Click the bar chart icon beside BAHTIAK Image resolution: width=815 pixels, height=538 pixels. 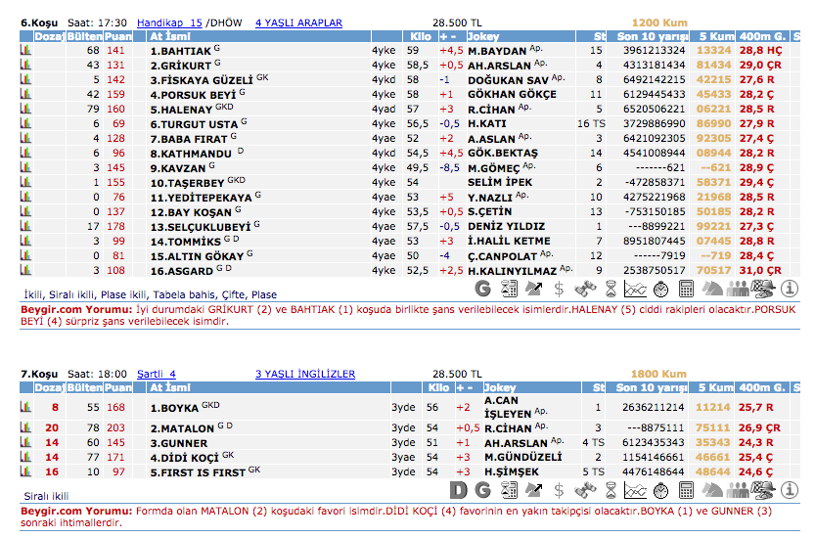27,50
